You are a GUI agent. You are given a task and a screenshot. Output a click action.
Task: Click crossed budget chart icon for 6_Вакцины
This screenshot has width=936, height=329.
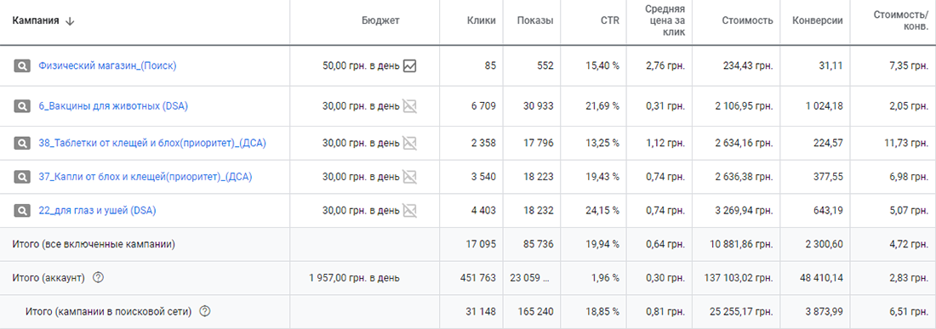click(409, 106)
